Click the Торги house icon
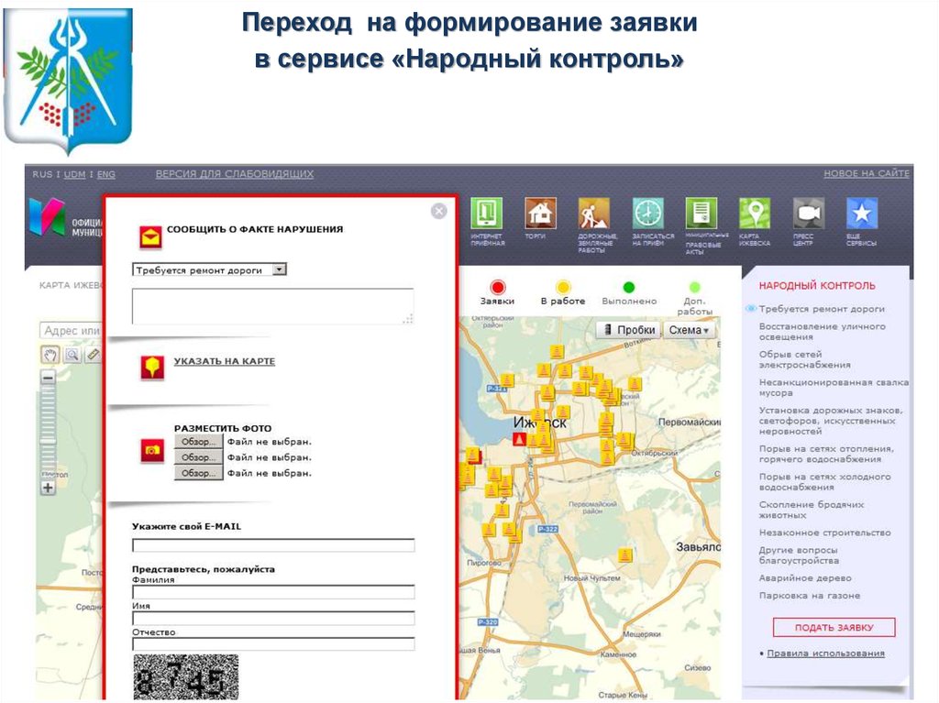Screen dimensions: 939x703 (540, 214)
